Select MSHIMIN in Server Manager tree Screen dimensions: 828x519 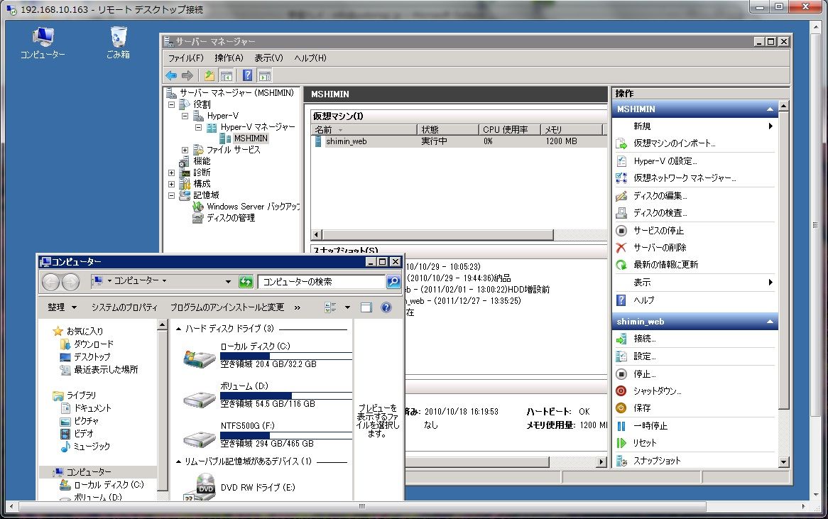tap(250, 138)
